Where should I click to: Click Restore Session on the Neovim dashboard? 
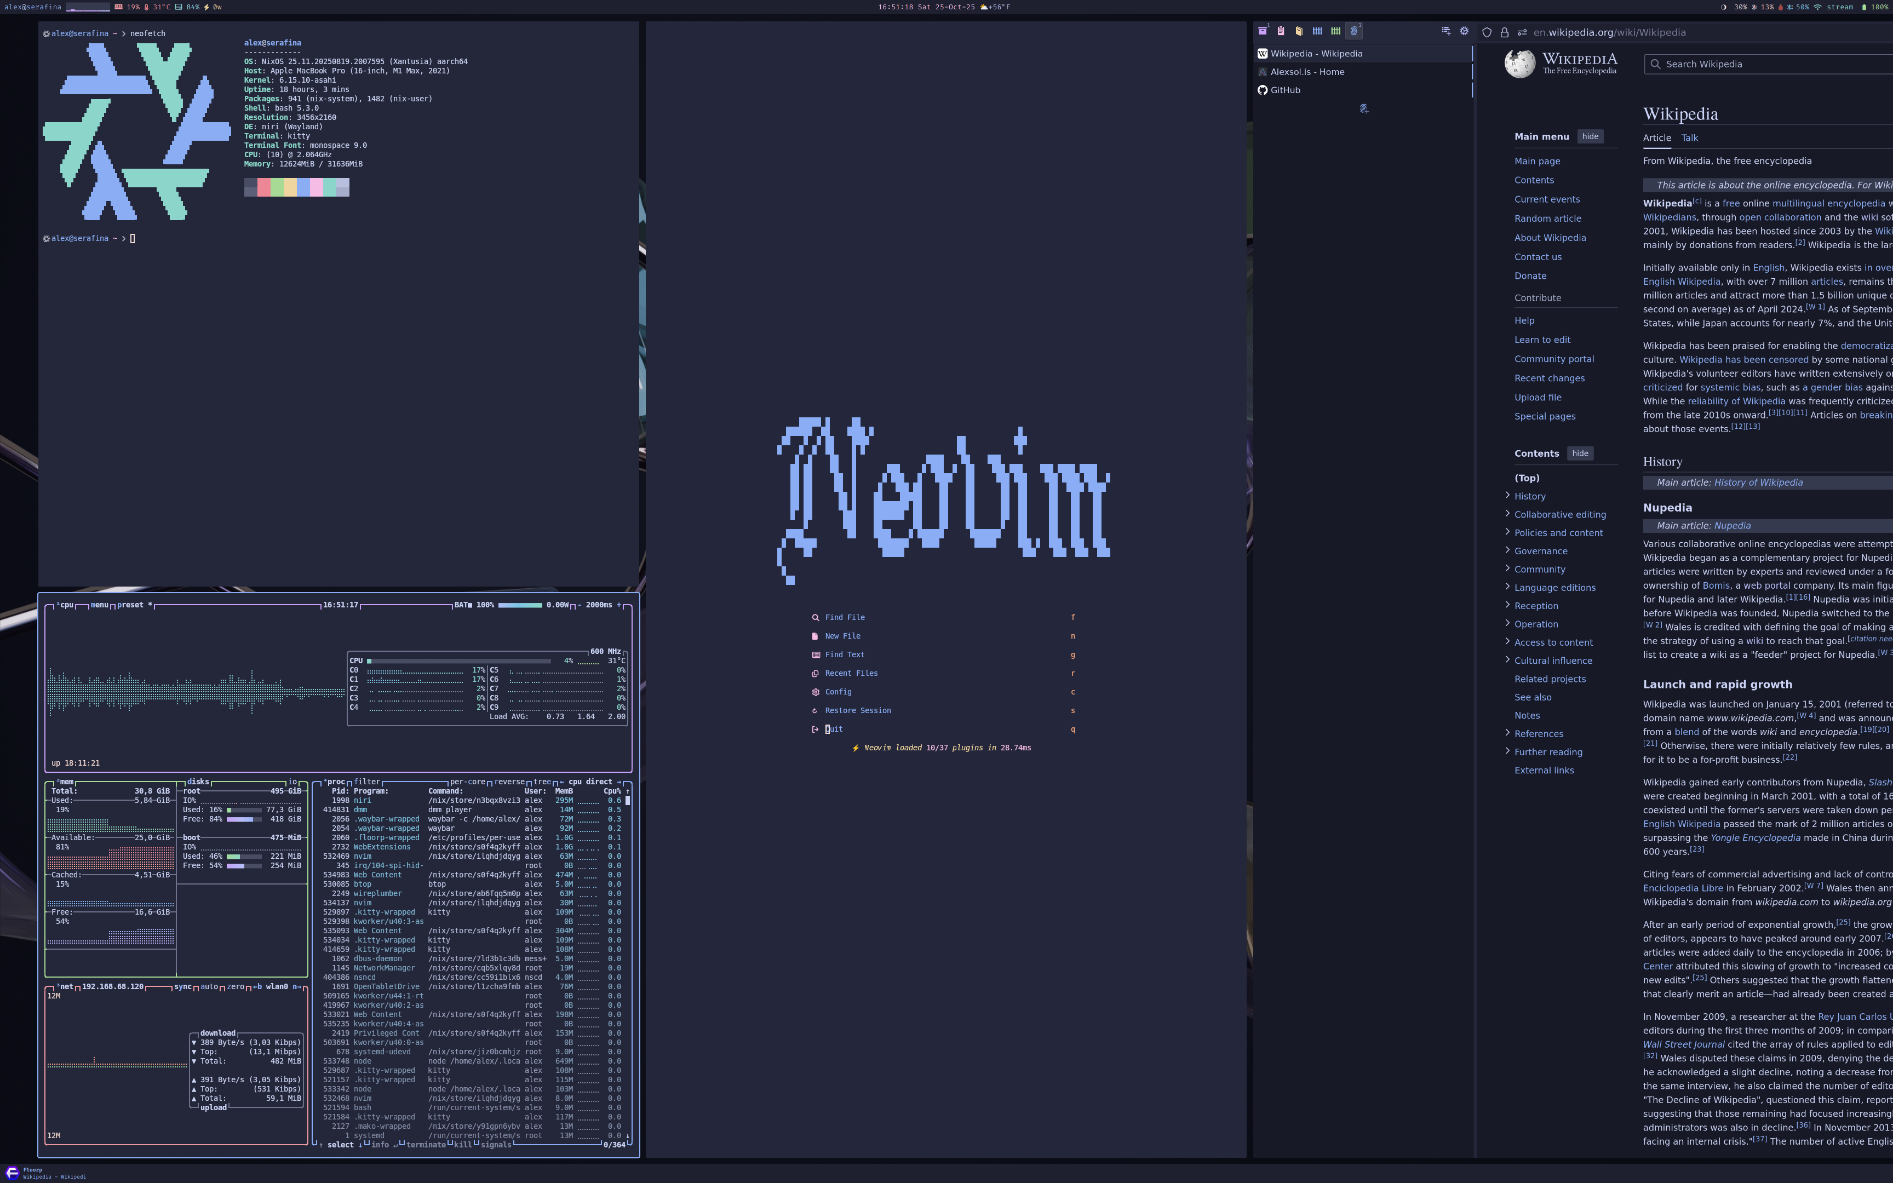point(858,710)
